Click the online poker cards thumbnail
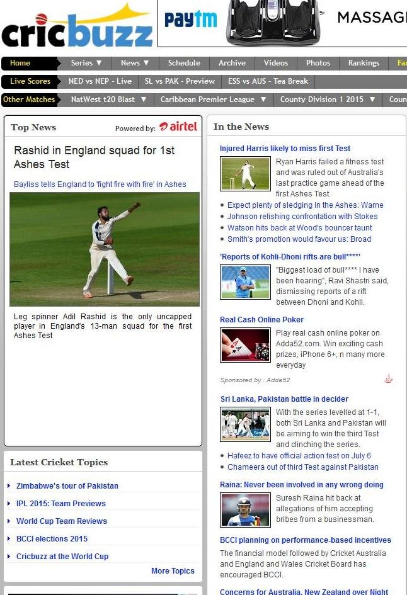Screen dimensions: 407x595 (x=245, y=345)
